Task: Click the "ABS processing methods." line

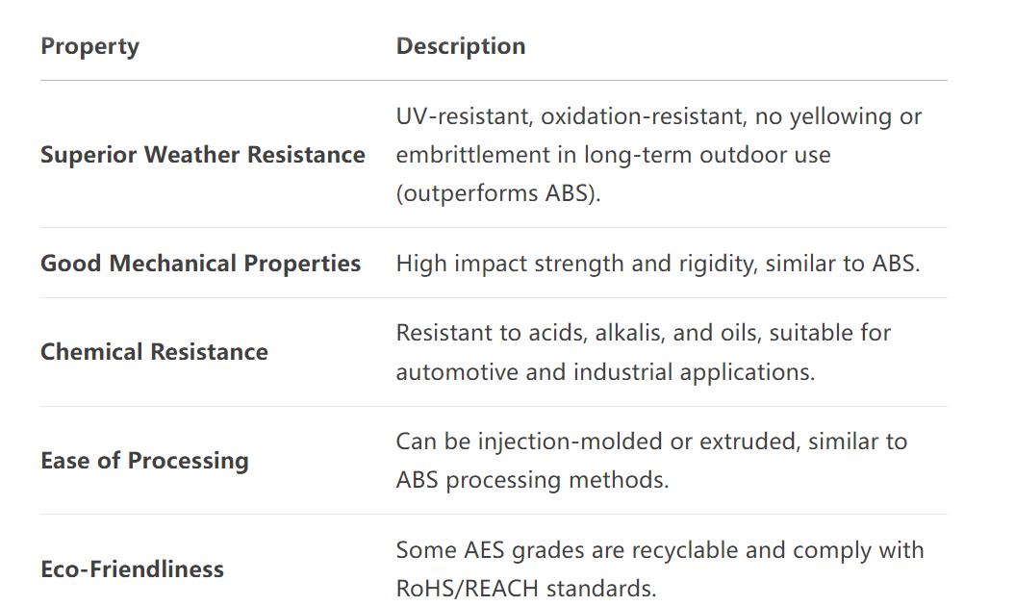Action: 531,480
